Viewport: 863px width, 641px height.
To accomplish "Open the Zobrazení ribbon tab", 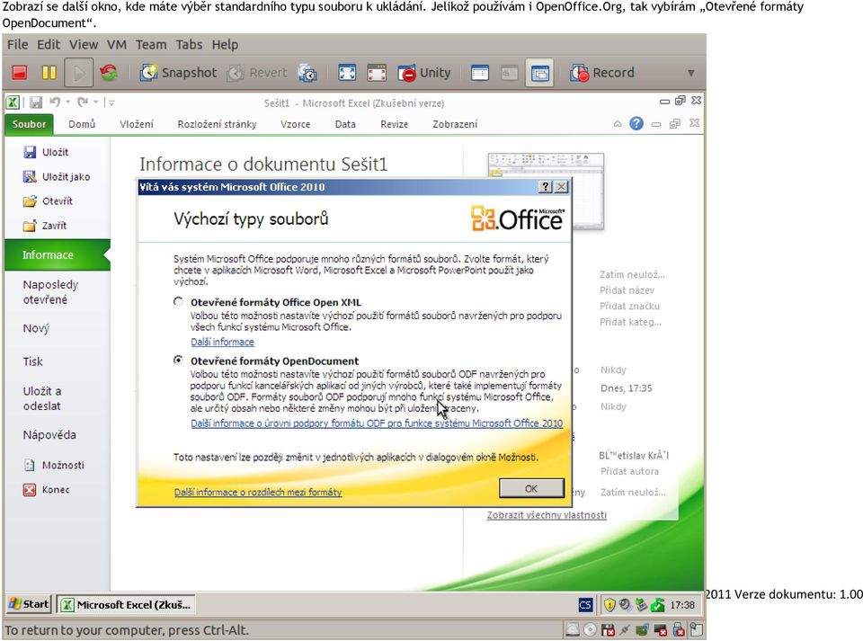I will click(x=455, y=124).
